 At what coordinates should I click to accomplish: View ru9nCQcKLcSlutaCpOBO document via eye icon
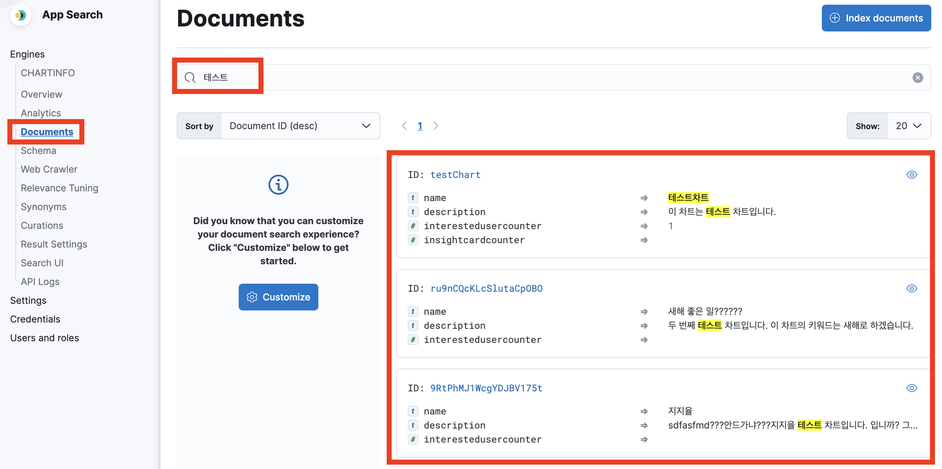pyautogui.click(x=912, y=288)
